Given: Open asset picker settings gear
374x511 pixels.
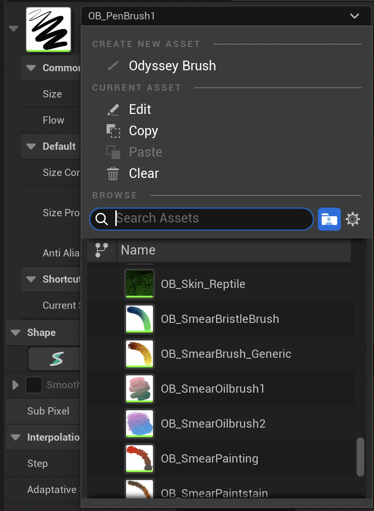Looking at the screenshot, I should click(x=353, y=220).
